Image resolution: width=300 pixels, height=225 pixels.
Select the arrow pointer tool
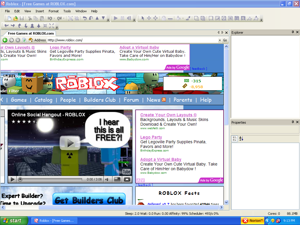(x=143, y=18)
